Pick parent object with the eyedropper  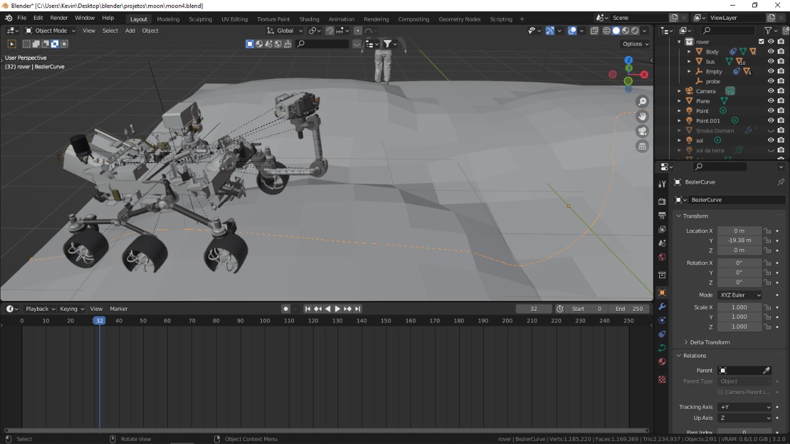[767, 371]
